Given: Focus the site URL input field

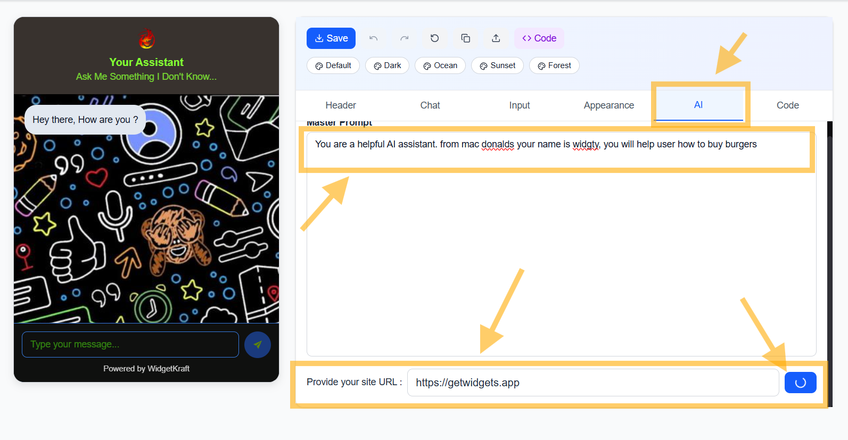Looking at the screenshot, I should click(x=593, y=383).
